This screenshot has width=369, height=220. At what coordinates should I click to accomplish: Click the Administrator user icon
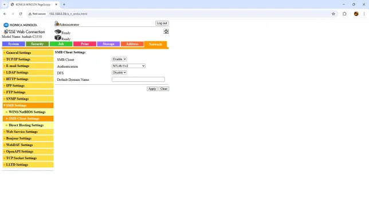click(x=57, y=23)
